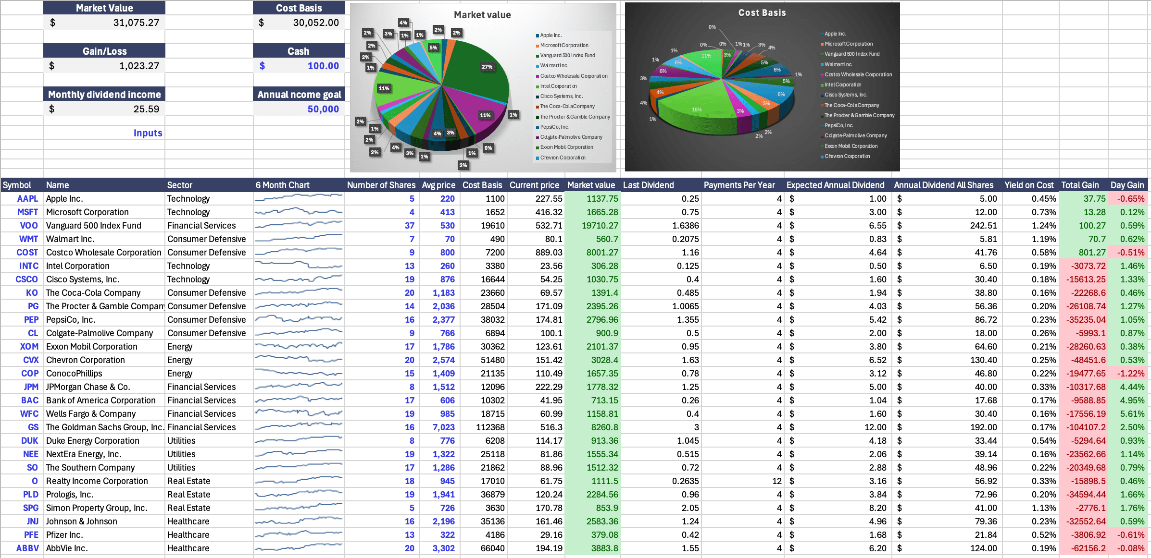
Task: Select the Monthly dividend income value 25.59
Action: pos(146,109)
